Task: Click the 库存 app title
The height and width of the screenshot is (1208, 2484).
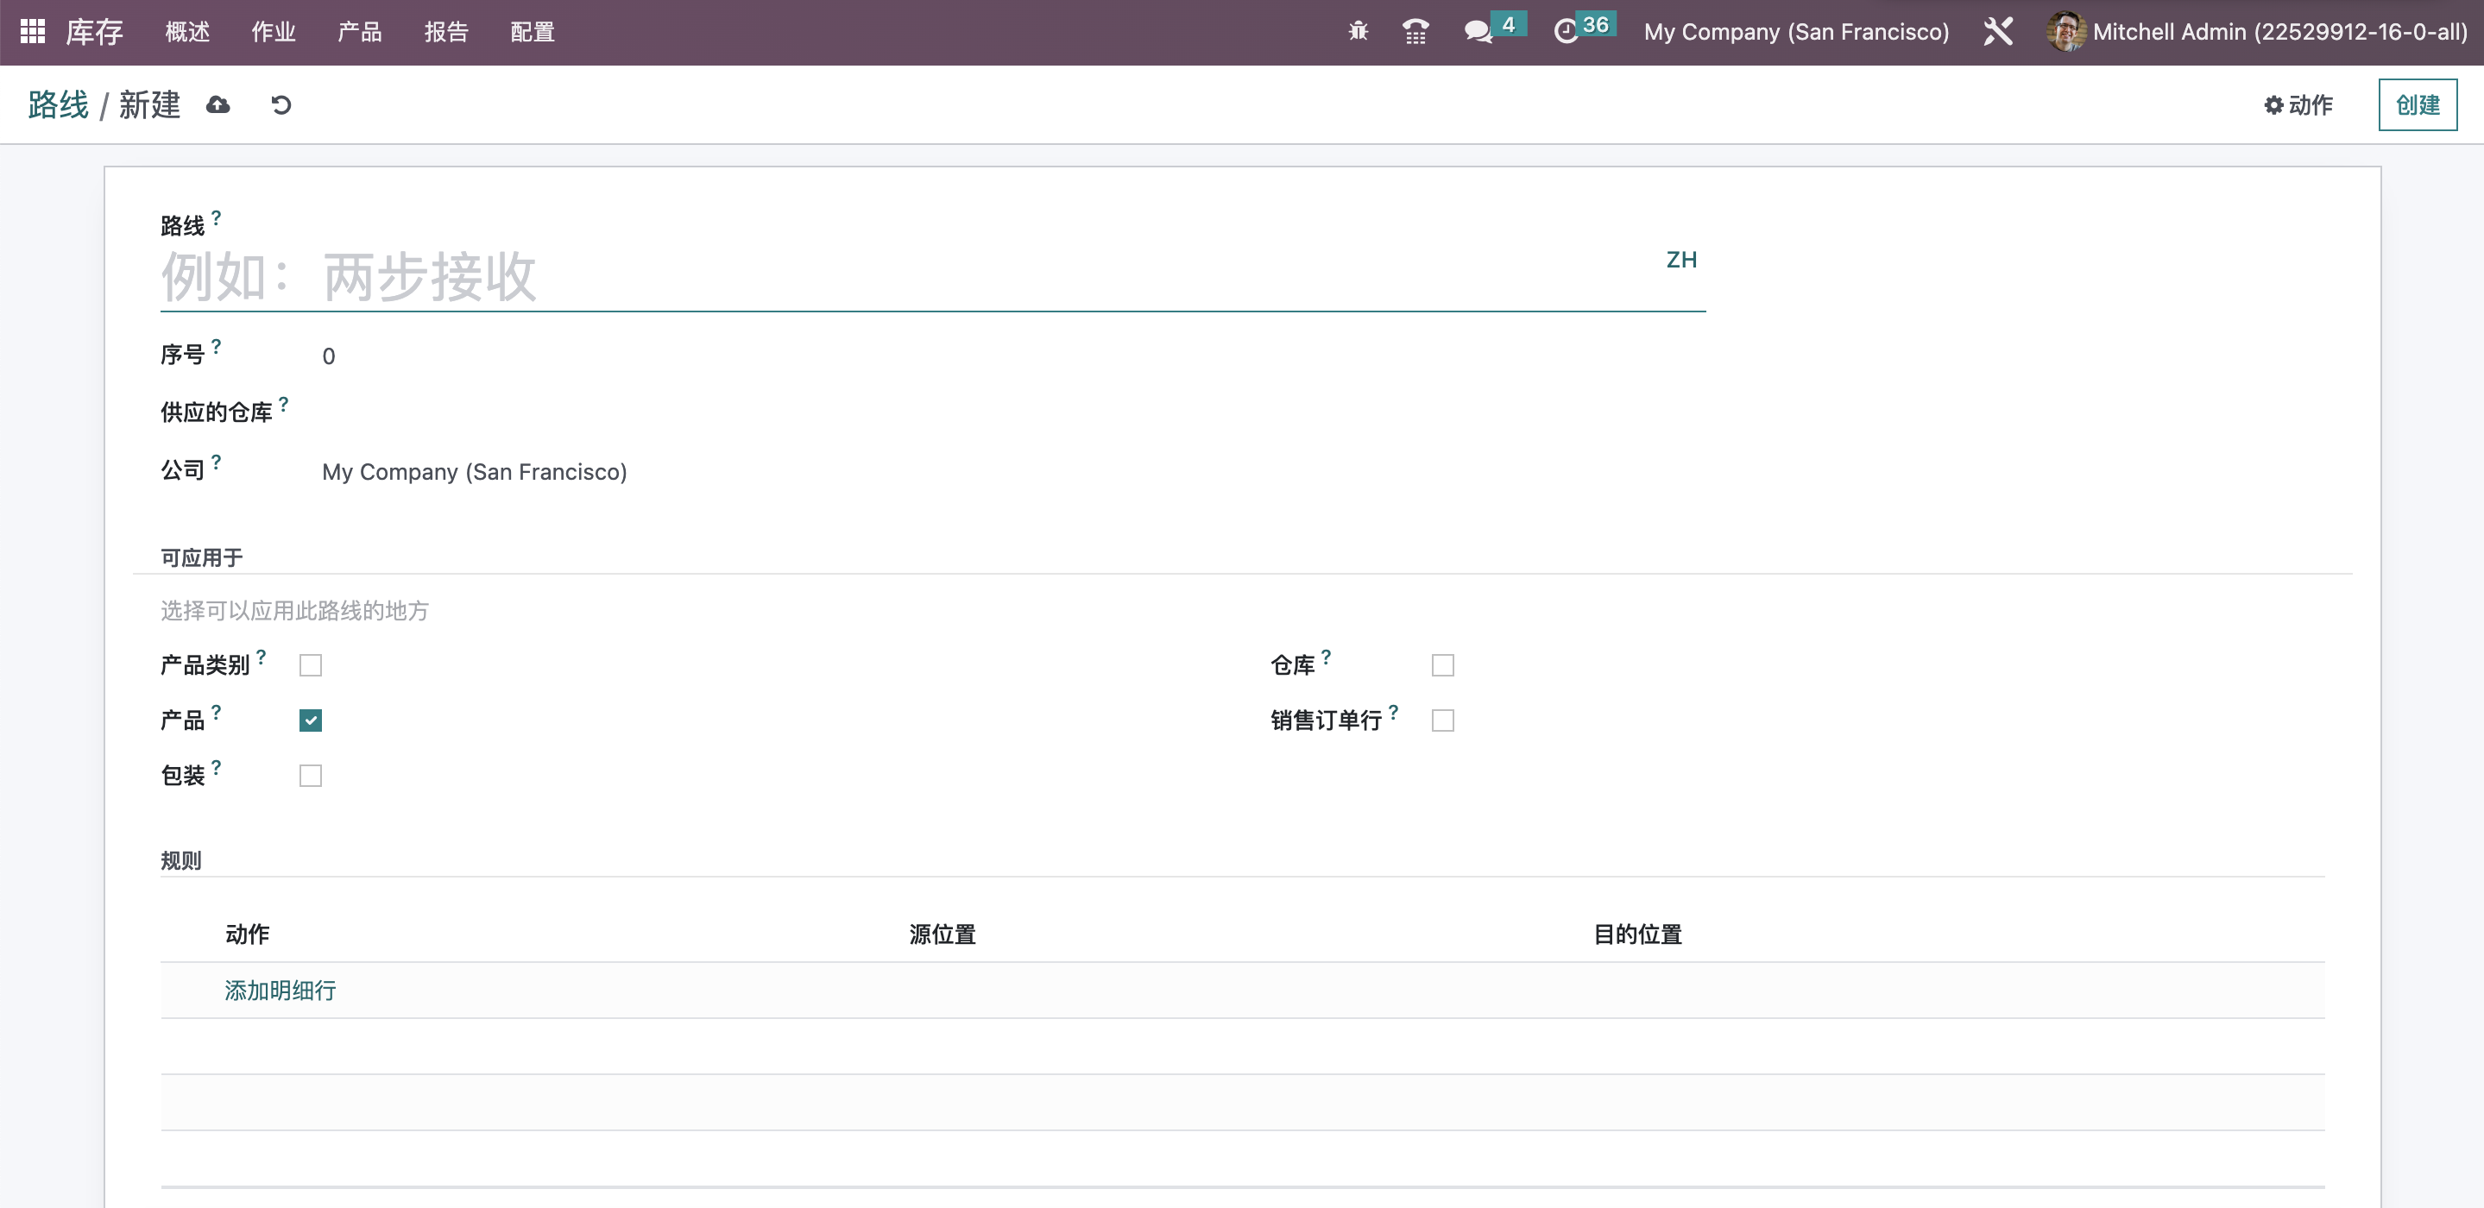Action: [94, 32]
